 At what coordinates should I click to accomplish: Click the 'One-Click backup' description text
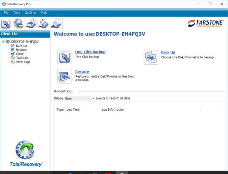pyautogui.click(x=87, y=57)
